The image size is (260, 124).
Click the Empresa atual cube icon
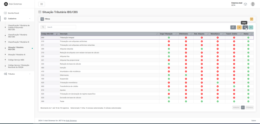click(x=245, y=4)
